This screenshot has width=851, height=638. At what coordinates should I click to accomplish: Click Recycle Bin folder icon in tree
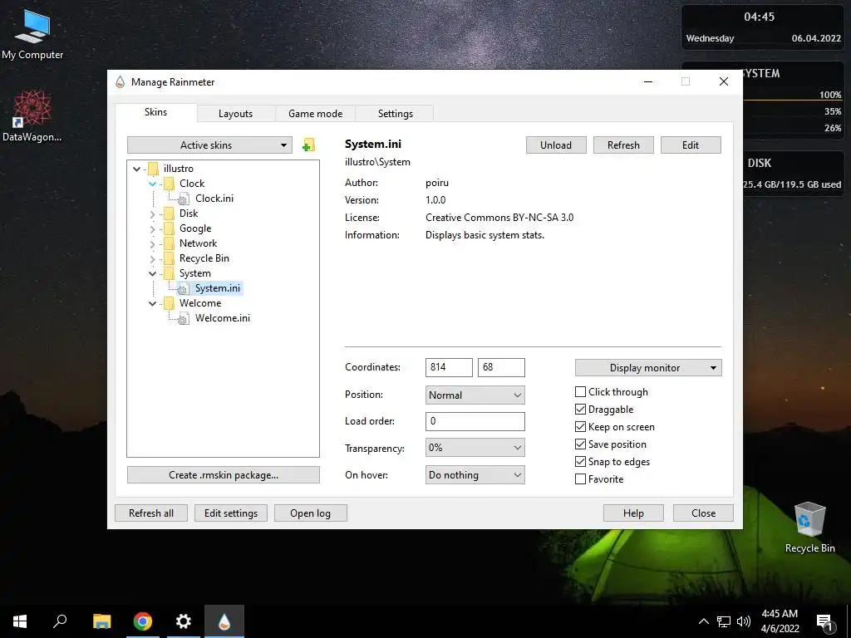pyautogui.click(x=169, y=258)
